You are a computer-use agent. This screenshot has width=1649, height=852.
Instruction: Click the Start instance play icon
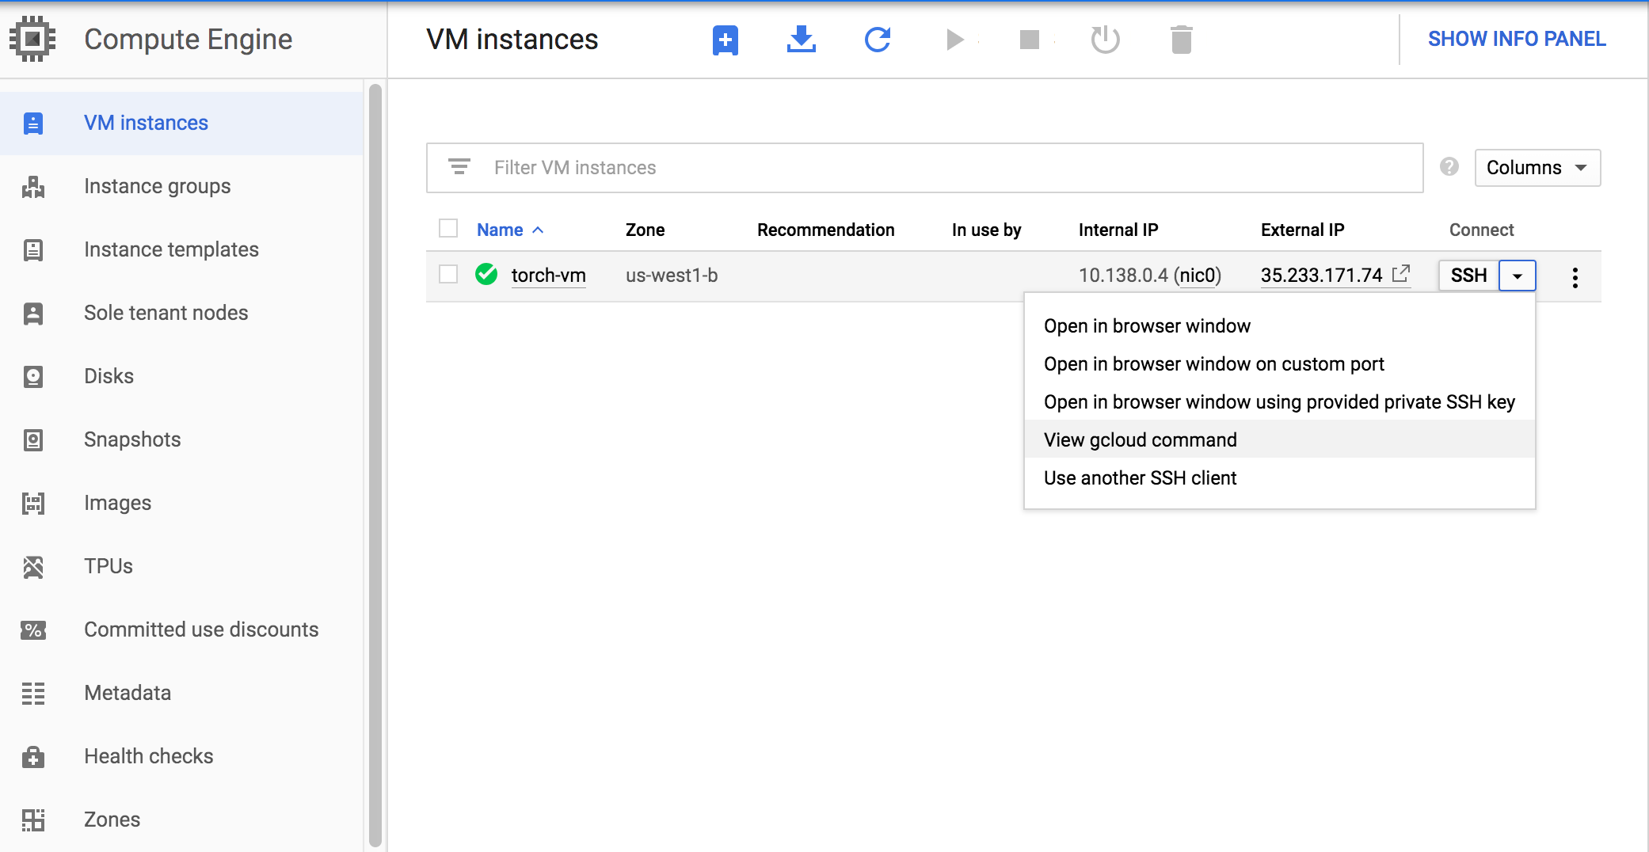coord(954,39)
